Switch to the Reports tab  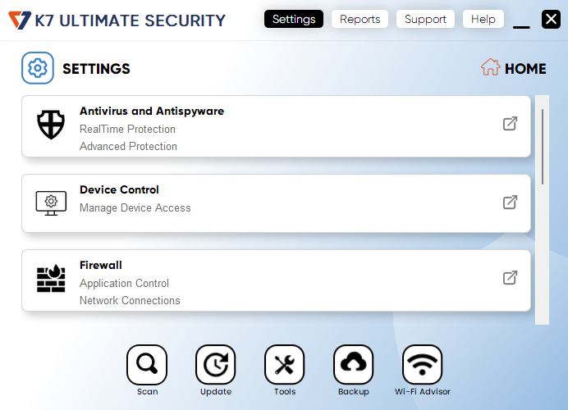click(360, 19)
